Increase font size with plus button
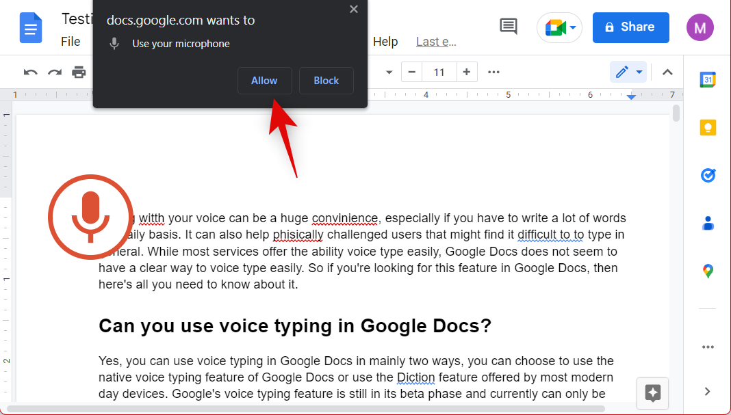Image resolution: width=731 pixels, height=415 pixels. pos(467,72)
